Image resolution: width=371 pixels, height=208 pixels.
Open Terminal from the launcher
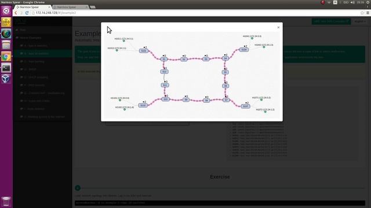click(6, 68)
